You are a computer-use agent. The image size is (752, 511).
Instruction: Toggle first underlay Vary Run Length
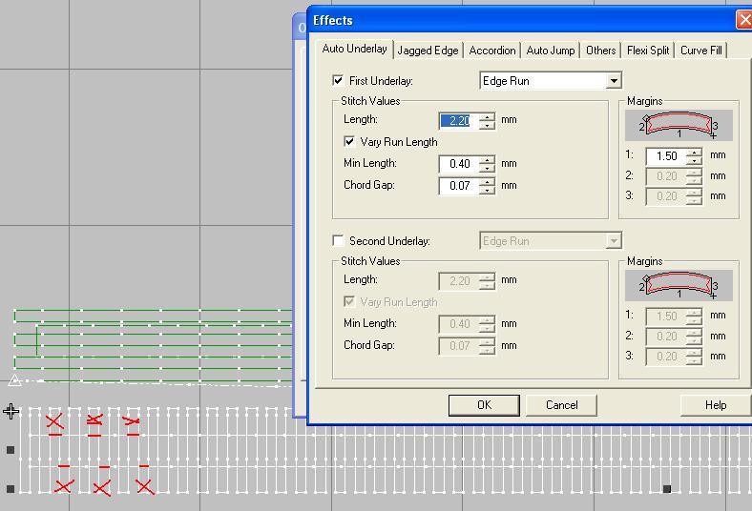[x=349, y=142]
